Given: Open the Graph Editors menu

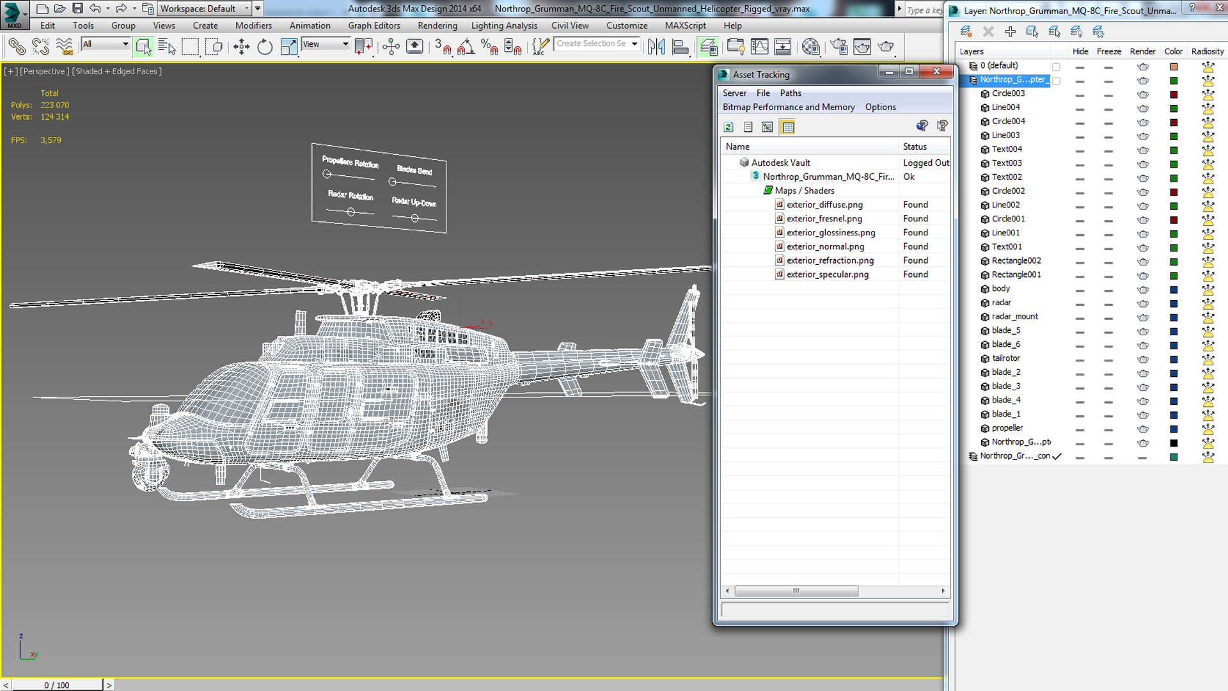Looking at the screenshot, I should pos(374,26).
